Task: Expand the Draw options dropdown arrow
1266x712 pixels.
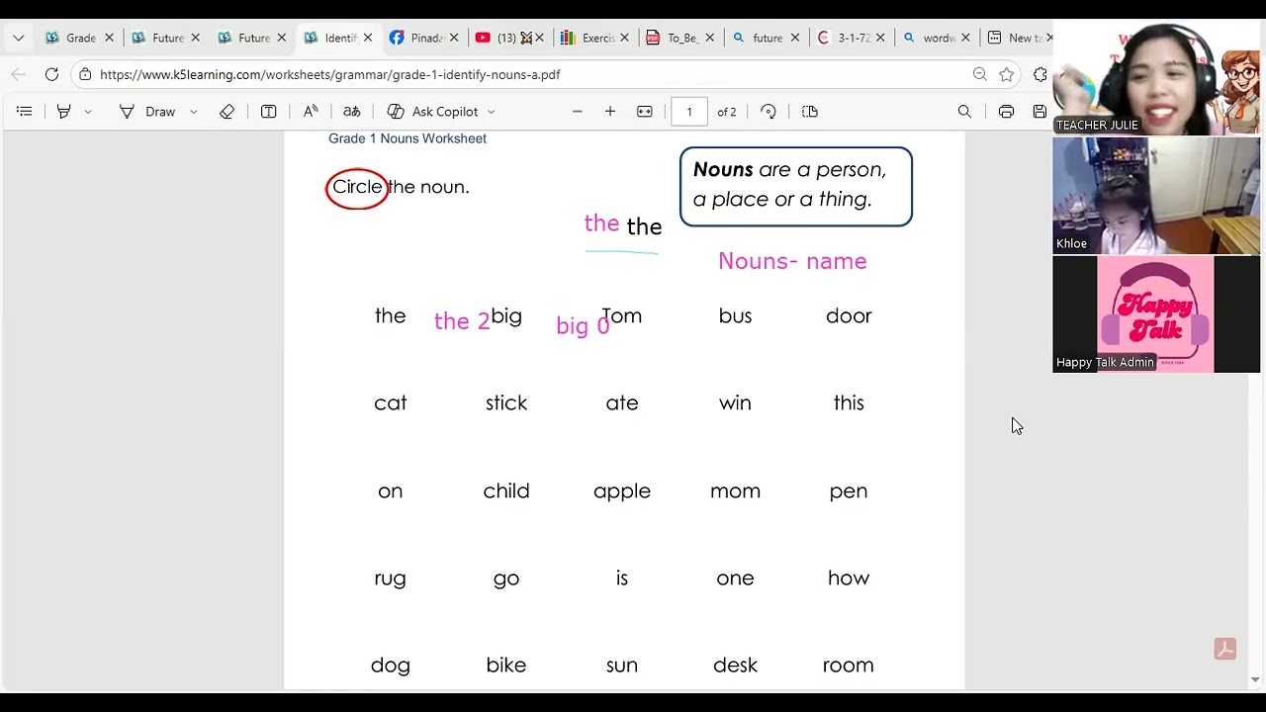Action: (x=193, y=112)
